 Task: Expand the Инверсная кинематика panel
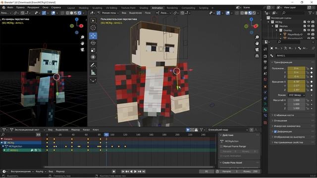click(287, 126)
